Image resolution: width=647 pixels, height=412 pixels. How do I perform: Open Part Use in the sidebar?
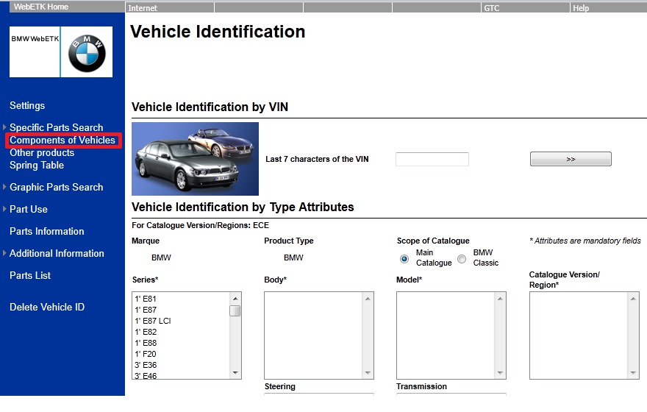(29, 209)
